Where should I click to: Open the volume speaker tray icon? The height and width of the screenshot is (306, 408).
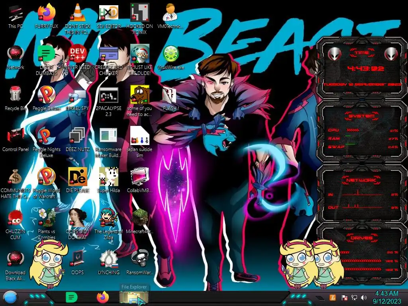coord(363,297)
